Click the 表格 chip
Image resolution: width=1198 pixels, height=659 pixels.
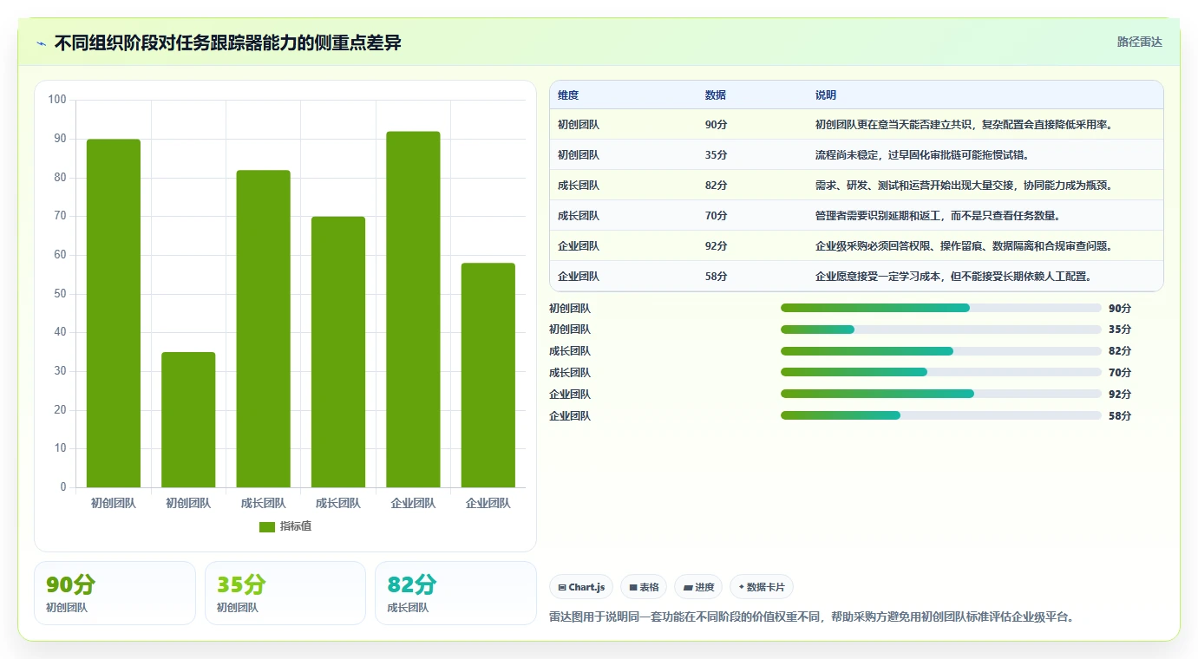pos(644,587)
